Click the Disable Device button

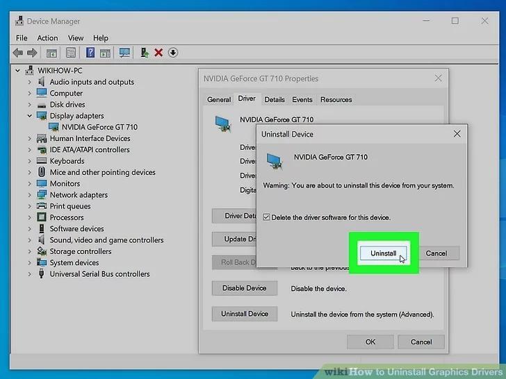244,288
